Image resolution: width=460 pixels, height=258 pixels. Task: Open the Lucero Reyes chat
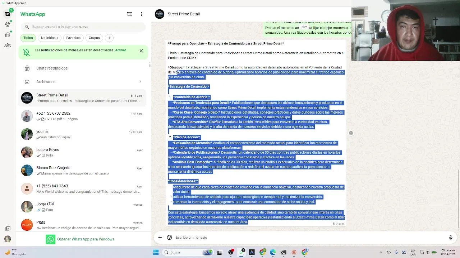click(83, 152)
